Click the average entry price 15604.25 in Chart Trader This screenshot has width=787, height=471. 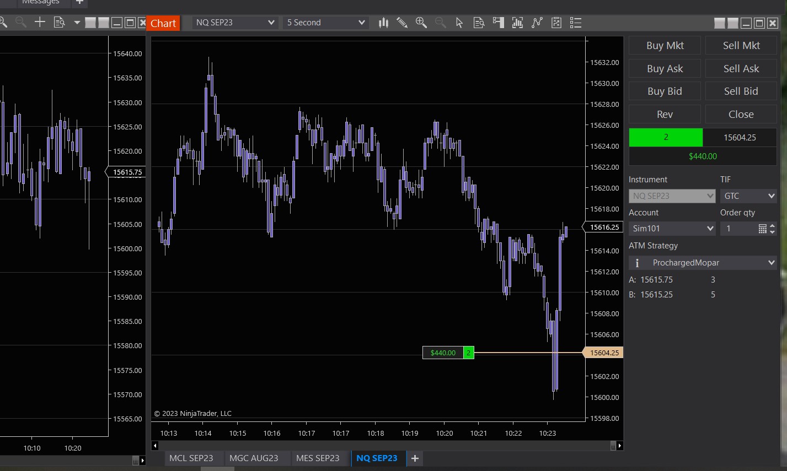(x=740, y=137)
